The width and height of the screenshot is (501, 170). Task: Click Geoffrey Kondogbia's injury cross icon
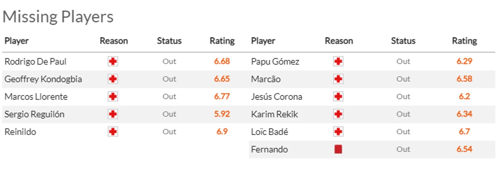pyautogui.click(x=113, y=79)
